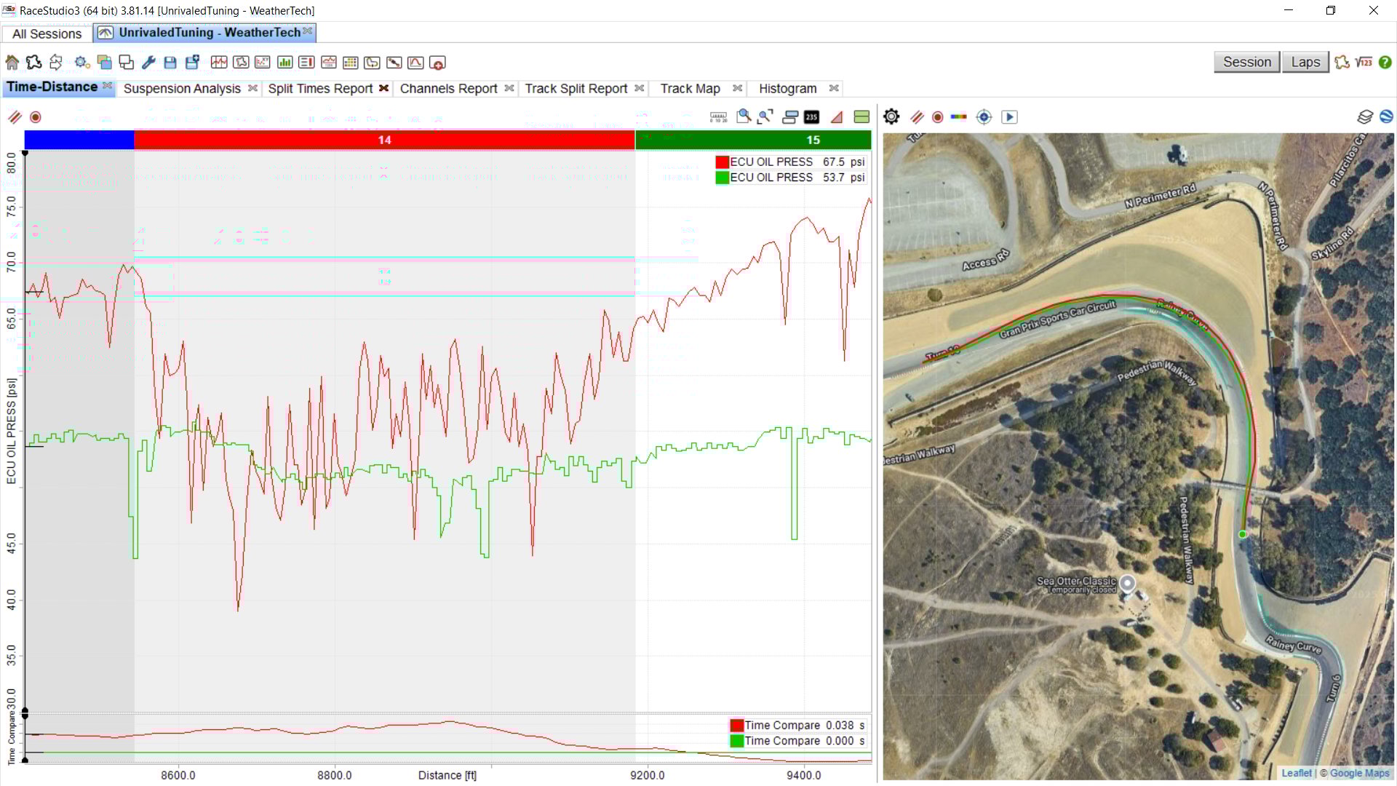Click the wrench settings tool icon

coord(148,63)
